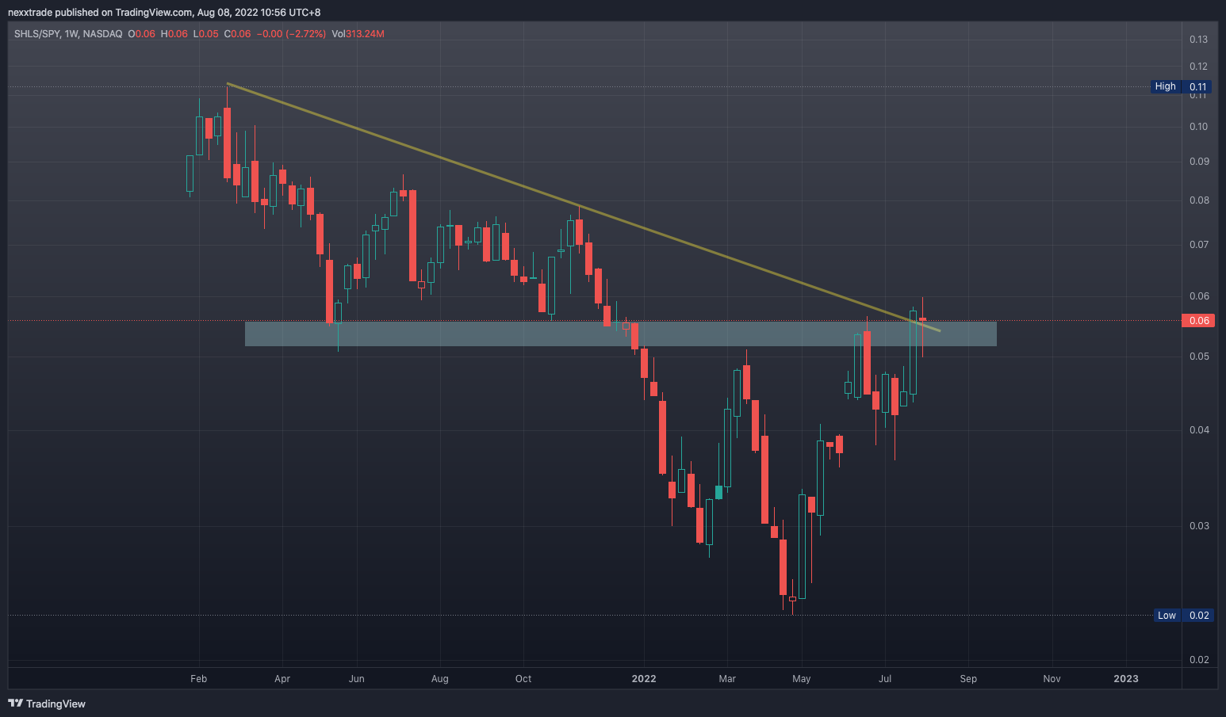Click the Jun label on time axis

357,679
